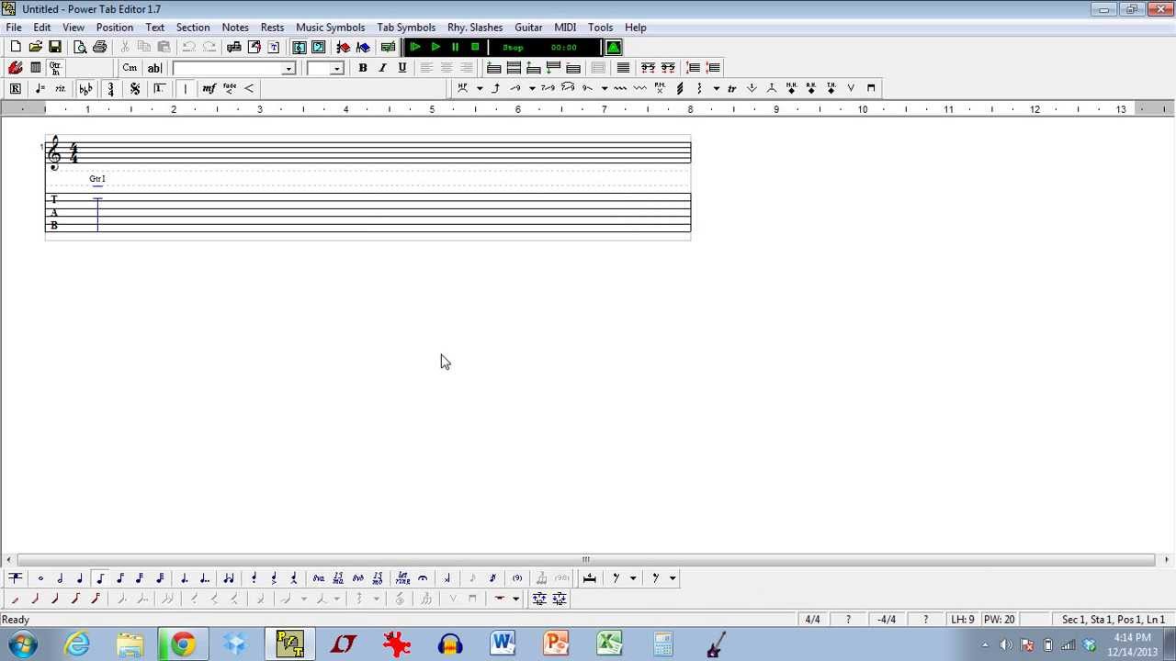Toggle bold formatting
The height and width of the screenshot is (661, 1176).
pyautogui.click(x=362, y=68)
